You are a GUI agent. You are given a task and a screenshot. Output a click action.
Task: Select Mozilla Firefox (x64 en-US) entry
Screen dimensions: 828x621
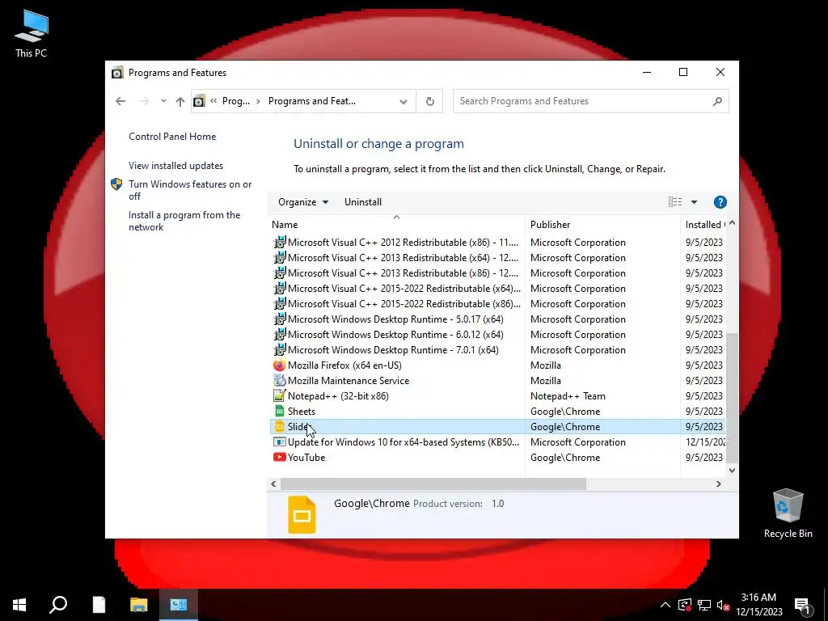(x=344, y=365)
